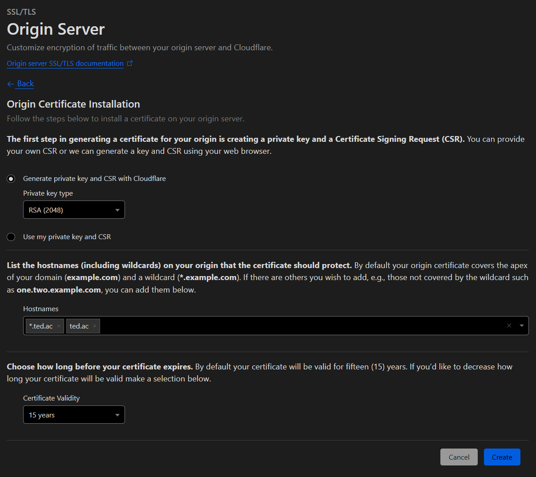Open the Private key type dropdown

(x=74, y=210)
